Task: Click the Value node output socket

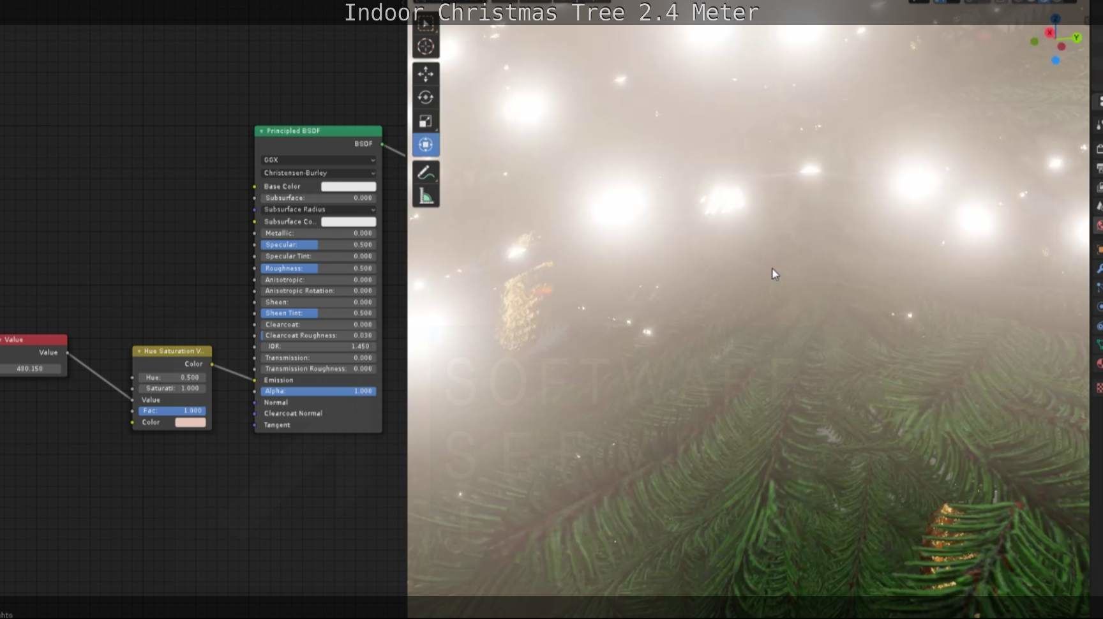Action: pyautogui.click(x=67, y=353)
